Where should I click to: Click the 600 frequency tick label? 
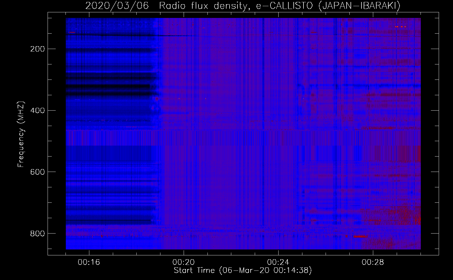38,172
